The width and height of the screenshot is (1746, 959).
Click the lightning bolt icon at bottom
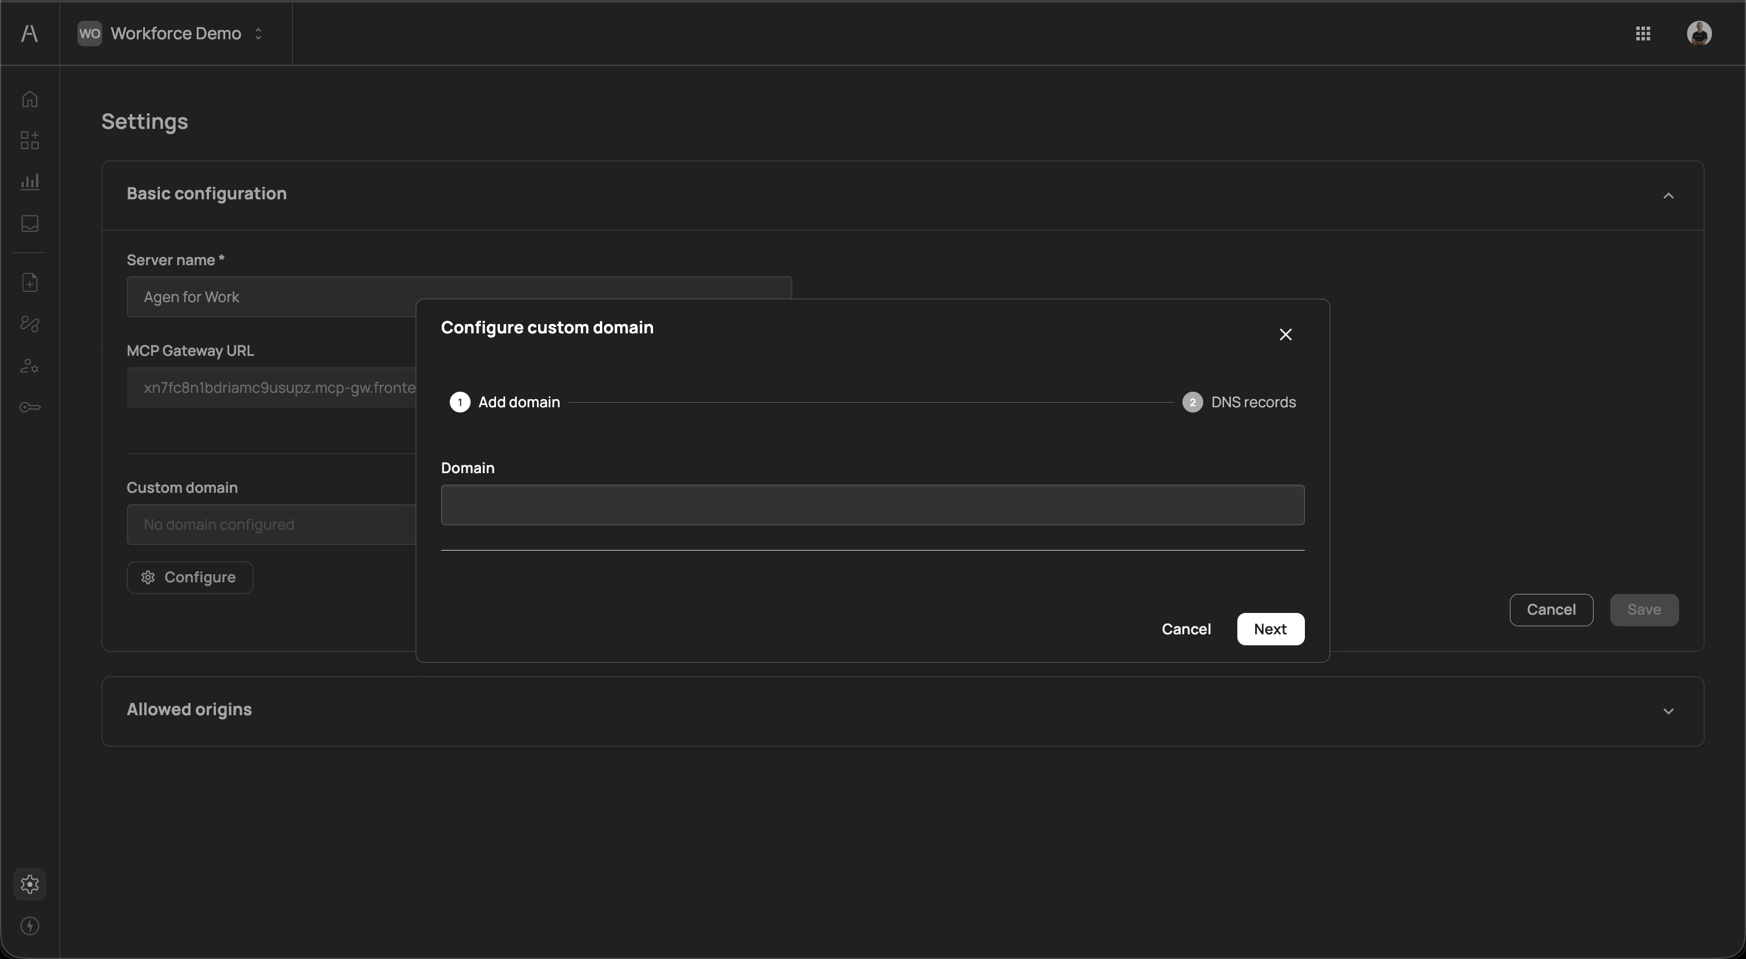pos(30,925)
